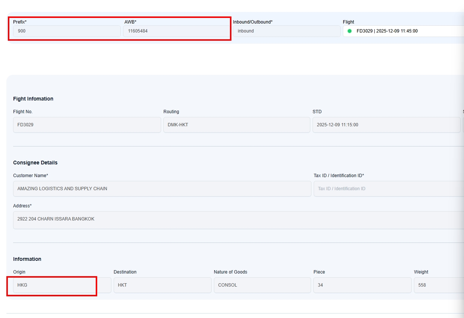Select the Flight No. field with FD3029

click(x=87, y=125)
